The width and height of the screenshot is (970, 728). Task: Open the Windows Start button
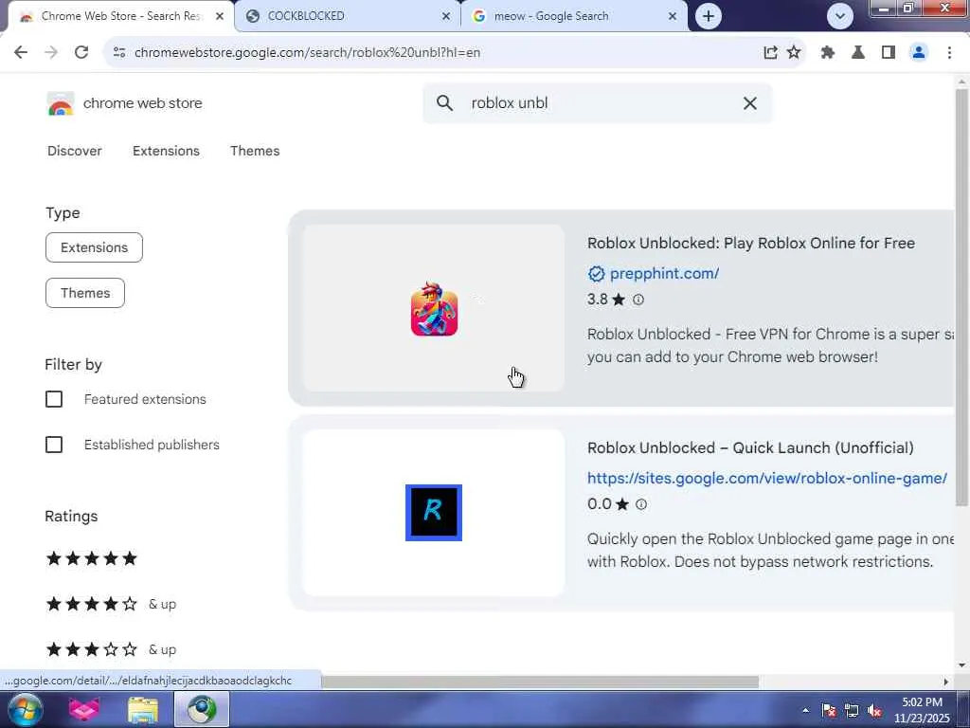(x=26, y=709)
